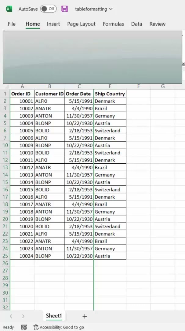Open the File menu
The width and height of the screenshot is (185, 331).
(12, 24)
